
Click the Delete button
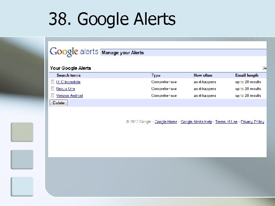pos(58,103)
